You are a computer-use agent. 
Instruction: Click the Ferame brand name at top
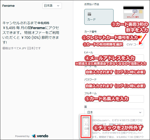pyautogui.click(x=8, y=6)
